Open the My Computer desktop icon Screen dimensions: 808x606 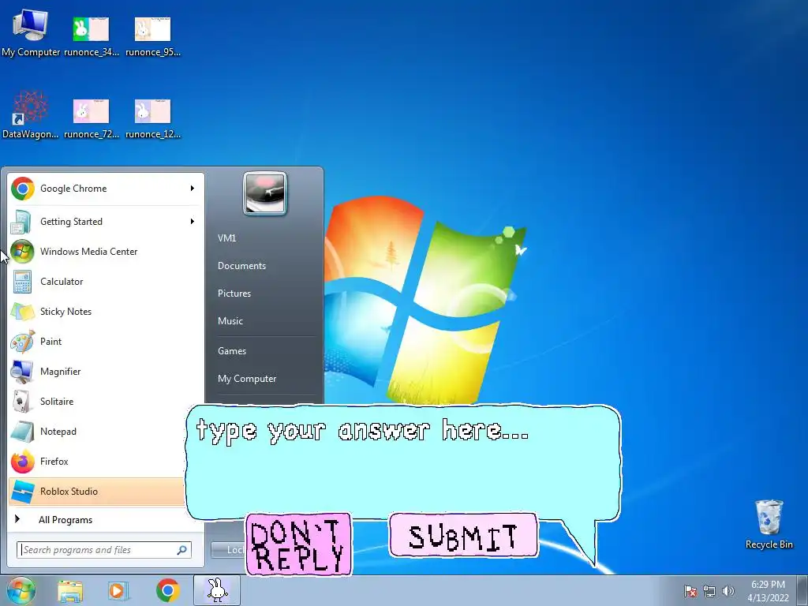31,32
